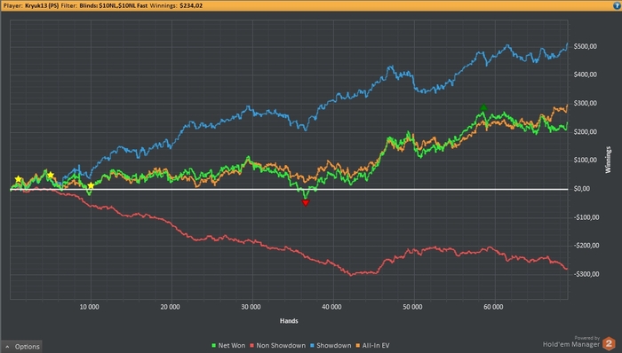Click the Hold'em Manager 2 logo icon
This screenshot has width=622, height=353.
[x=609, y=343]
